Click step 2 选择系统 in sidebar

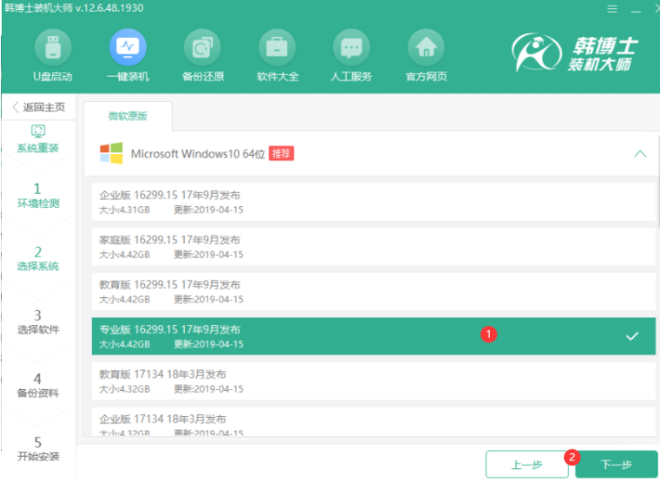click(x=38, y=259)
